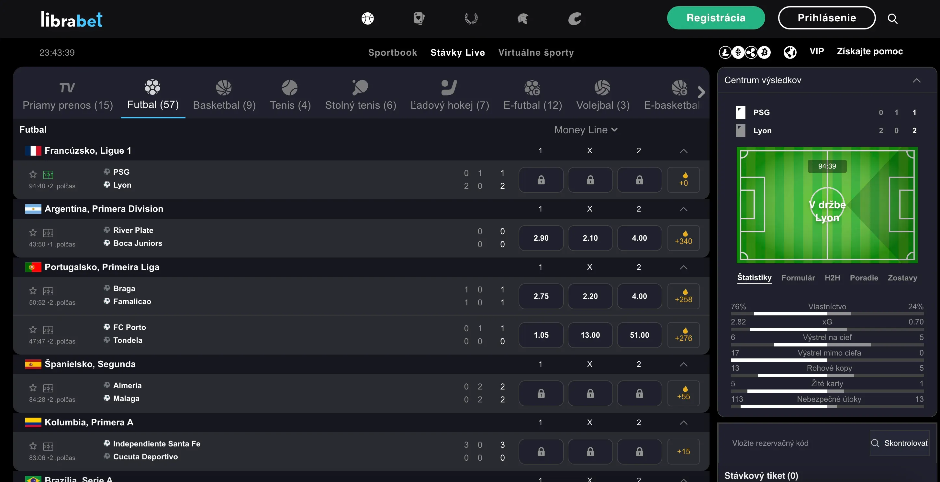This screenshot has width=940, height=482.
Task: Open the cryptocurrency payment icons
Action: point(744,52)
